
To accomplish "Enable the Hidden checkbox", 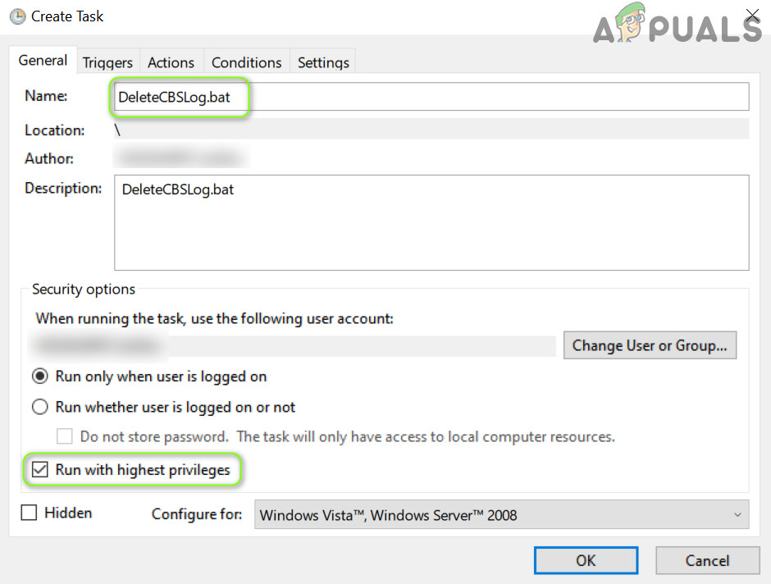I will [x=29, y=513].
